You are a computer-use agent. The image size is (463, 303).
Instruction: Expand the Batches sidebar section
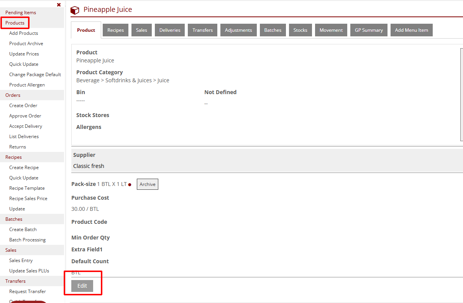click(x=14, y=219)
